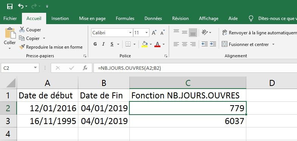The image size is (297, 141).
Task: Open Customize Quick Access Toolbar dropdown
Action: pos(47,6)
